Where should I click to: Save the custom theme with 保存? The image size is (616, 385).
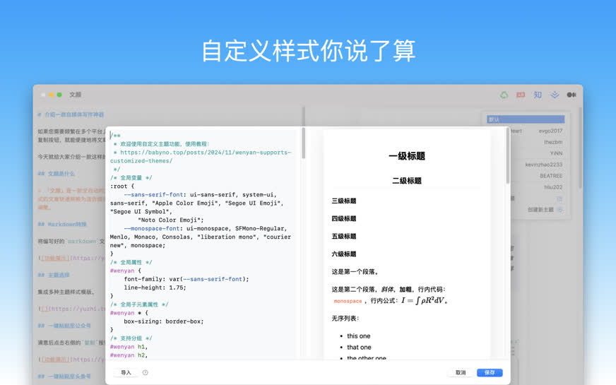tap(490, 372)
